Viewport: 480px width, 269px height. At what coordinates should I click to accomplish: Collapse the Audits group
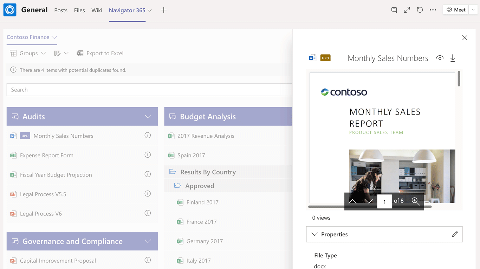pyautogui.click(x=148, y=116)
